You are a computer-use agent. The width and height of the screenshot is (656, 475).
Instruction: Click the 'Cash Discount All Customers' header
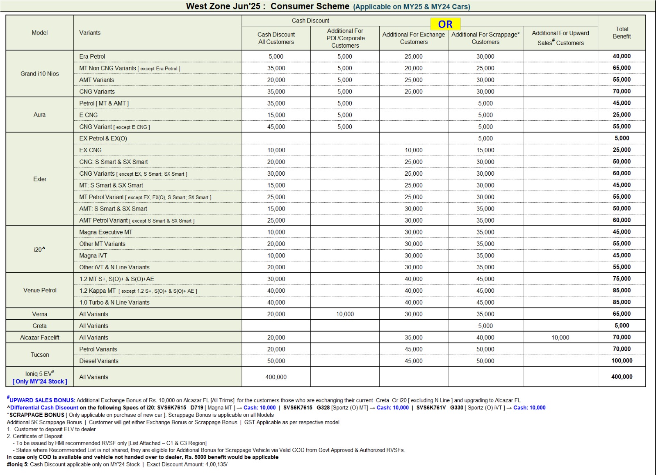coord(276,38)
